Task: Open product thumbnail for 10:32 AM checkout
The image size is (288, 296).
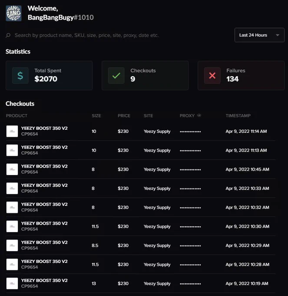Action: pyautogui.click(x=12, y=207)
